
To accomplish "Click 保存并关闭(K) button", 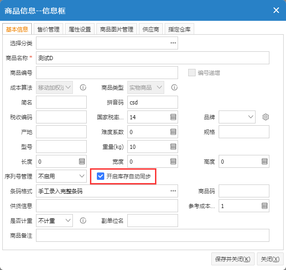I will click(233, 259).
